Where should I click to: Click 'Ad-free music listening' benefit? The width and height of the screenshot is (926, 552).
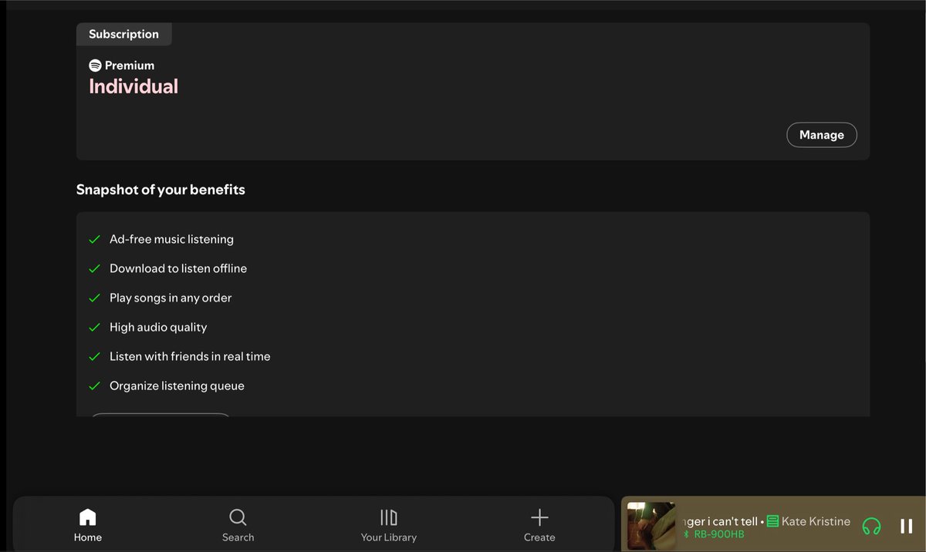click(x=171, y=239)
